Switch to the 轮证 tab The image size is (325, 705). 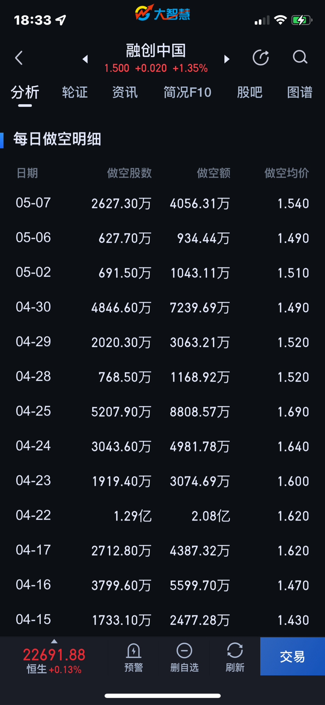click(75, 92)
